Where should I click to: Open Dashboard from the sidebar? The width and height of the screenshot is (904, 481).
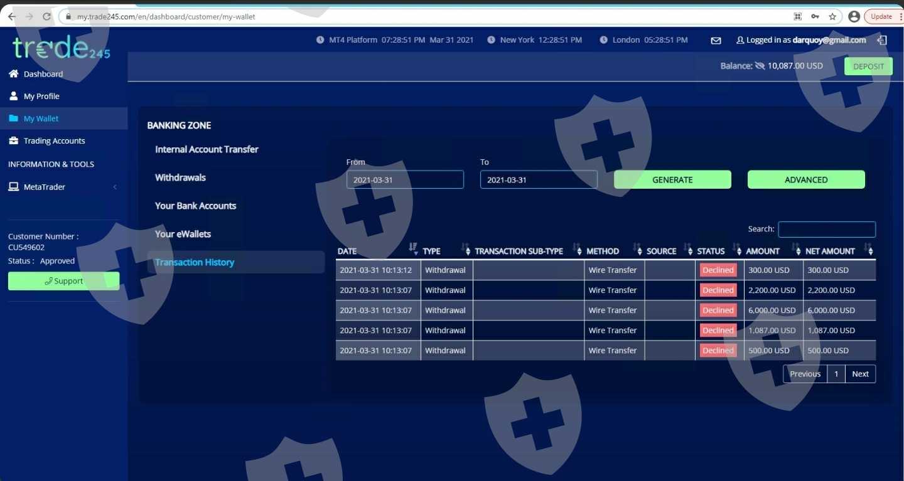pyautogui.click(x=43, y=74)
